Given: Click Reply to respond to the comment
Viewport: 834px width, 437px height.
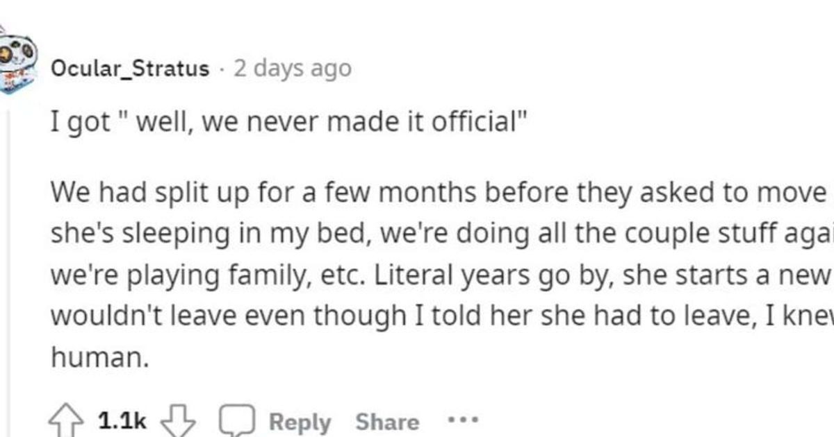Looking at the screenshot, I should pos(300,420).
